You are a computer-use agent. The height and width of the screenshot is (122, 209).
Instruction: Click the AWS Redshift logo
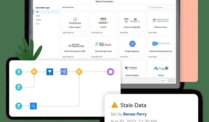[103, 21]
